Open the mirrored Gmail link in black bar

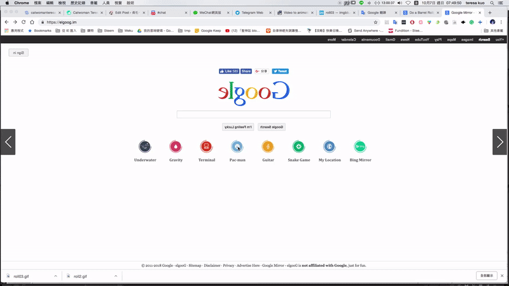390,39
